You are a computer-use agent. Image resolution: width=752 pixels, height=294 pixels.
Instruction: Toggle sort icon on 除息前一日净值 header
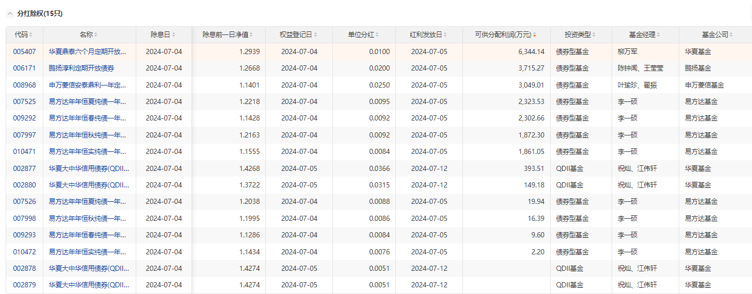pyautogui.click(x=251, y=35)
